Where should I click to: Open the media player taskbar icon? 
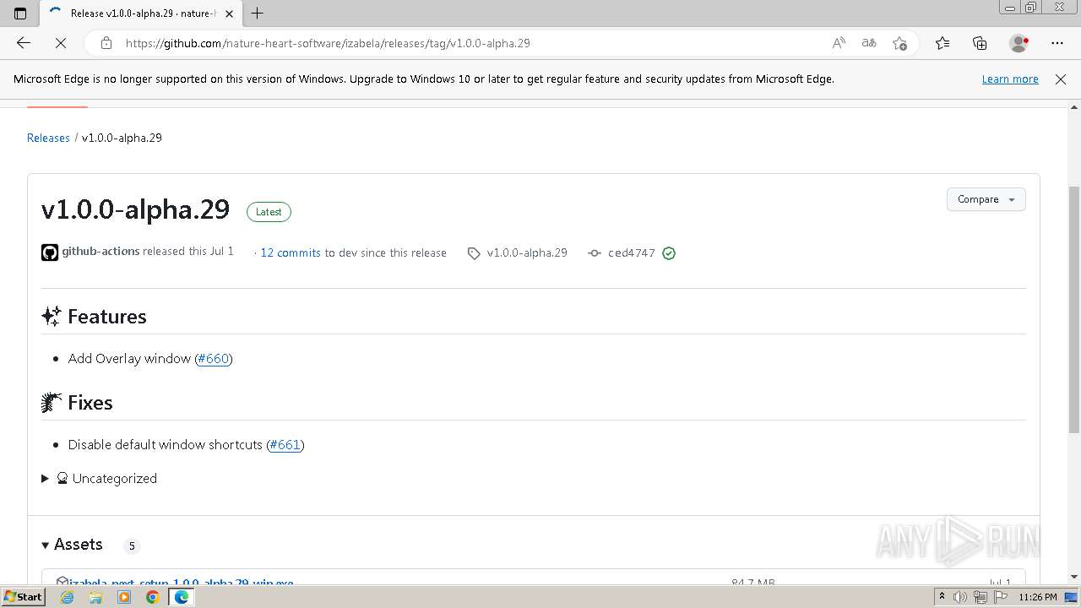pos(124,597)
